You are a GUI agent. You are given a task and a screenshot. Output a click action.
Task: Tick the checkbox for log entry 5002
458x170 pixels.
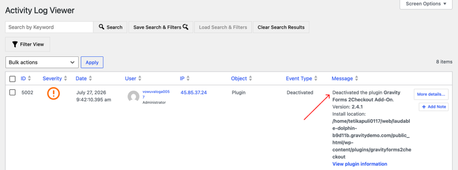pyautogui.click(x=13, y=93)
